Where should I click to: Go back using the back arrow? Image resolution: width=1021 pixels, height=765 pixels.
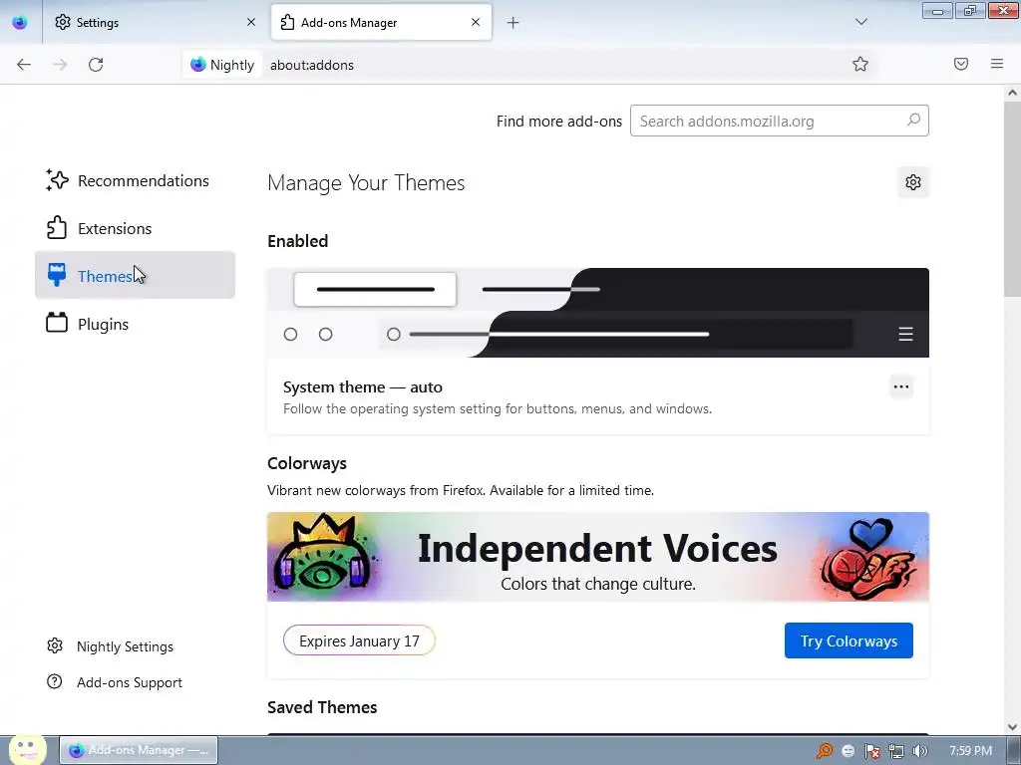coord(24,65)
